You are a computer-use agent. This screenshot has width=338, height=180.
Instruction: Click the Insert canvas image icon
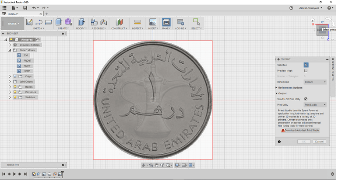(153, 22)
